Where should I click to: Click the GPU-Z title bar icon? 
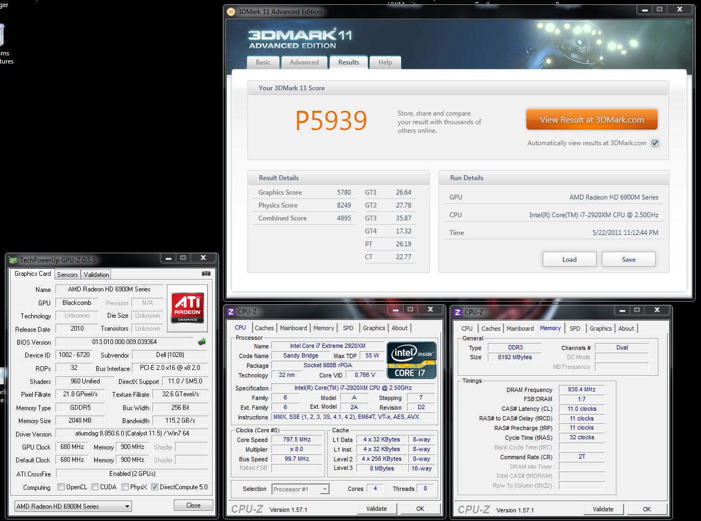13,260
